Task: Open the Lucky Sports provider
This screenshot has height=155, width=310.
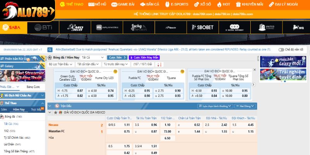Action: pyautogui.click(x=139, y=28)
